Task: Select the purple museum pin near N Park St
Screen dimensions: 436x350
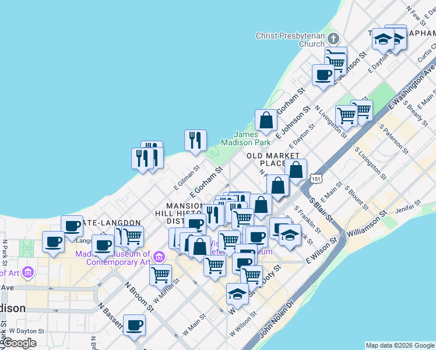Action: point(28,272)
